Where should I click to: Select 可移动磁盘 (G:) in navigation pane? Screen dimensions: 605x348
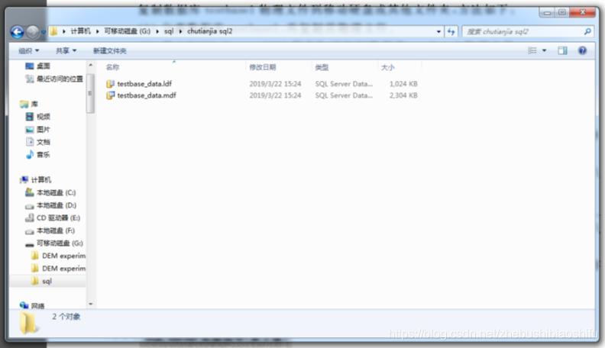pos(60,243)
